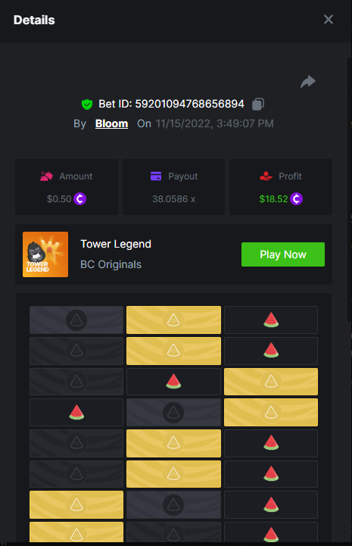The image size is (352, 546).
Task: Click the Payout card icon
Action: (156, 176)
